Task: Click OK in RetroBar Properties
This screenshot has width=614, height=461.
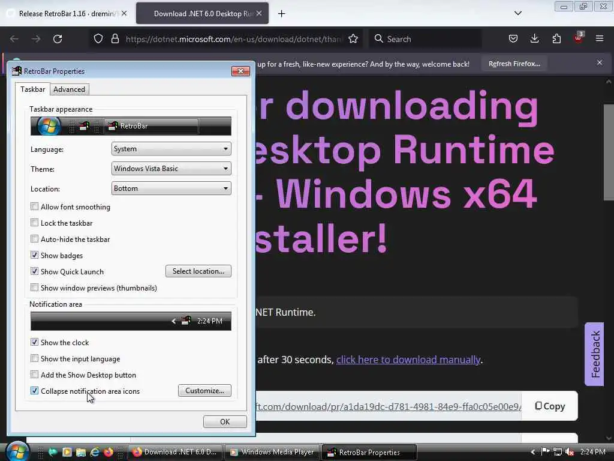Action: [x=225, y=422]
